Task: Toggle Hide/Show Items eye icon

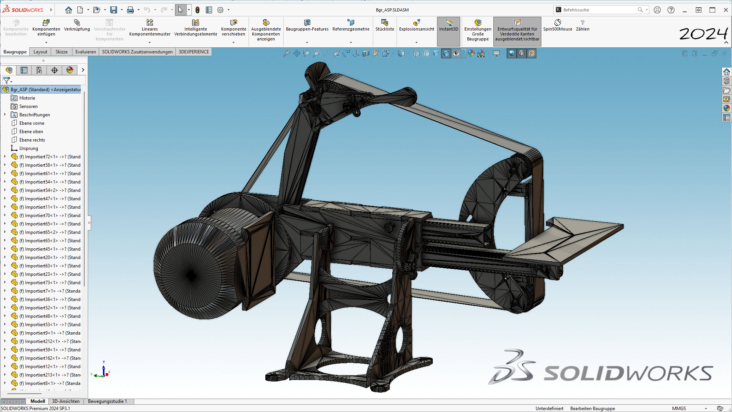Action: (456, 54)
